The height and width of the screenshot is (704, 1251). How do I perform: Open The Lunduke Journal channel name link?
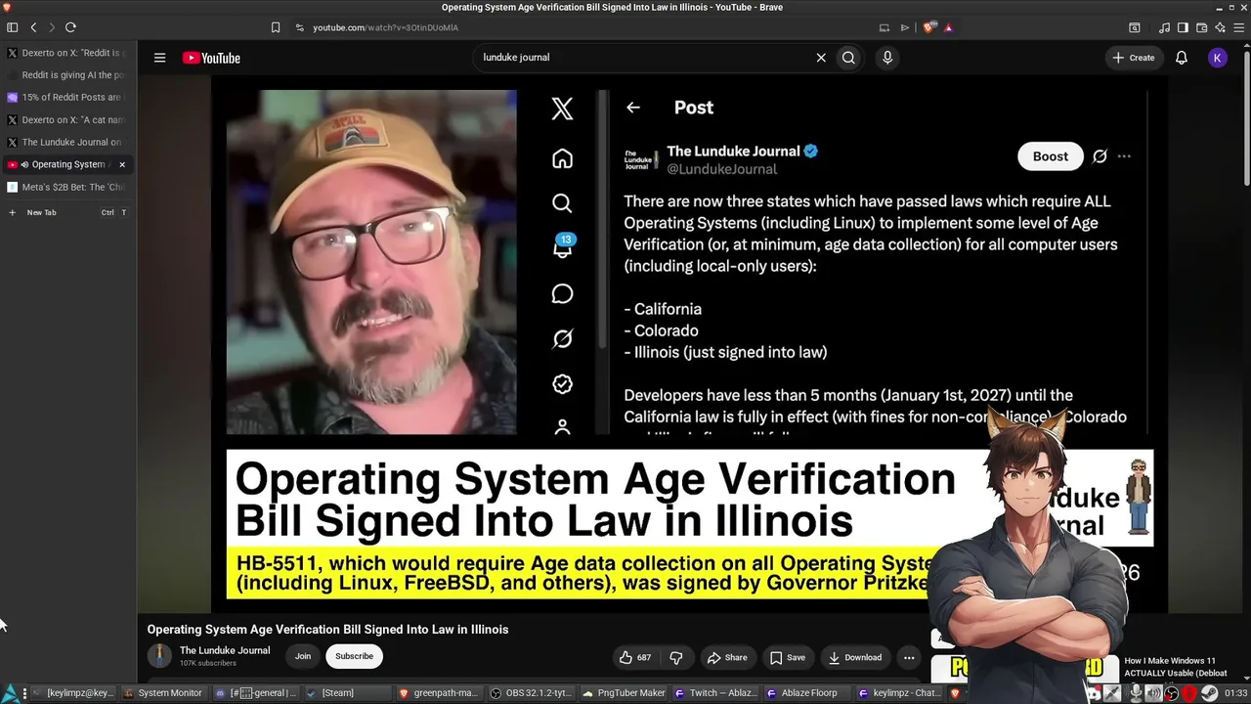coord(225,650)
